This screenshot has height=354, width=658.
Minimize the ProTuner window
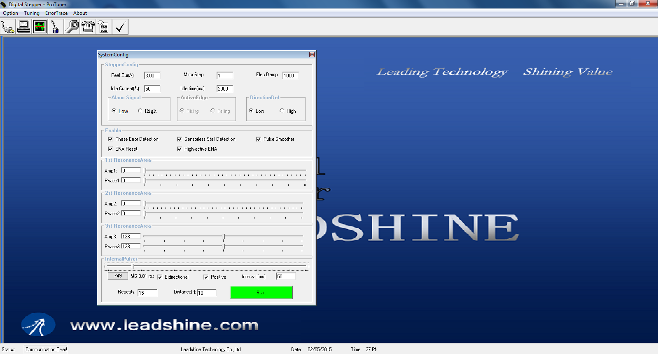pos(621,4)
